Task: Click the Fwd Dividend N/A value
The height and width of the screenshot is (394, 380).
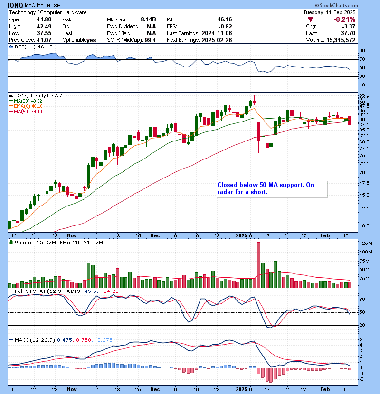Action: 152,27
